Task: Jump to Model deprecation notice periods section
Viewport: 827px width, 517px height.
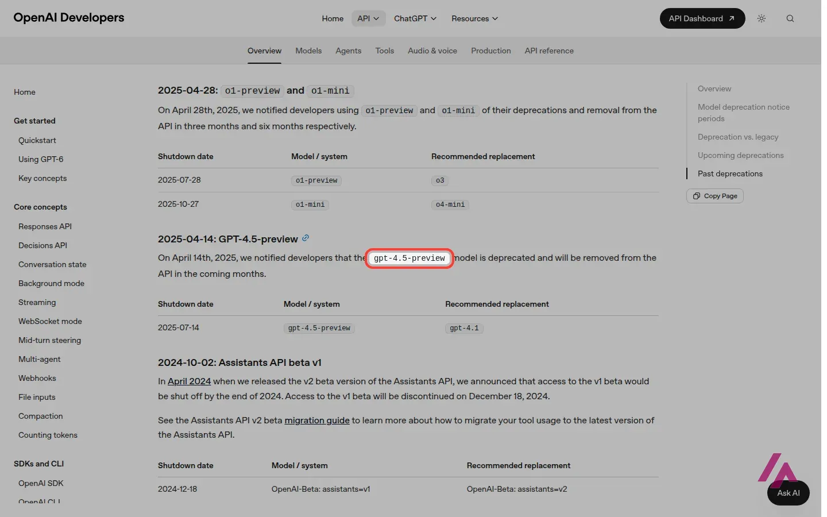Action: pyautogui.click(x=744, y=113)
